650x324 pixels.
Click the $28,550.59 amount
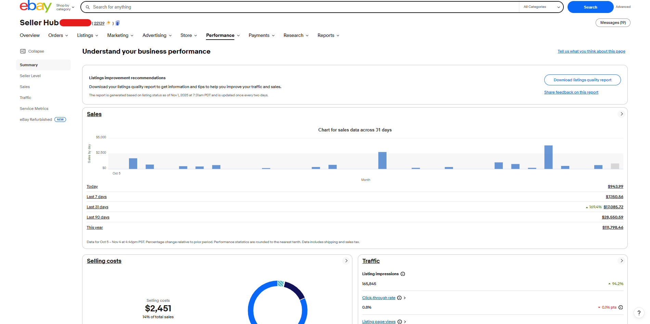612,217
